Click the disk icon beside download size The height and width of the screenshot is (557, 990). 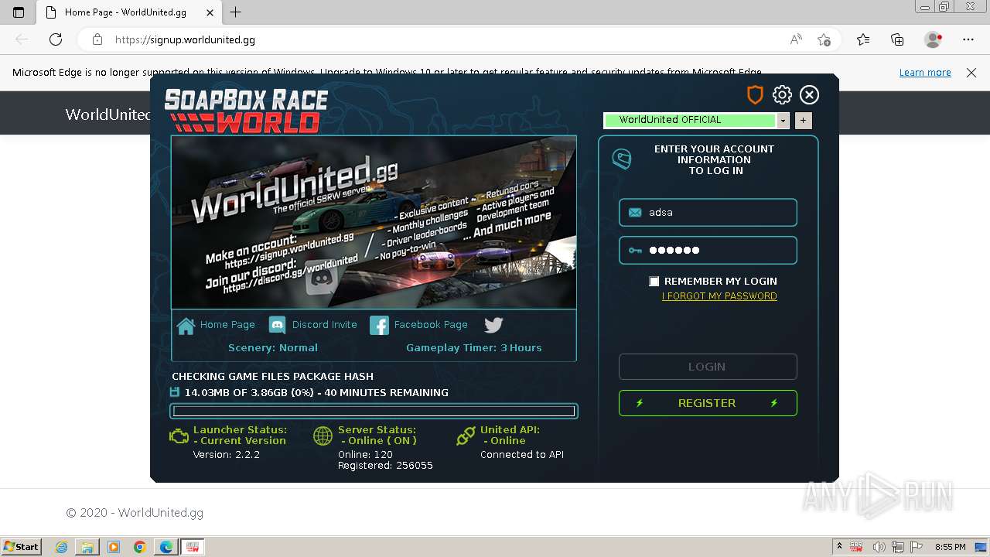[x=175, y=392]
